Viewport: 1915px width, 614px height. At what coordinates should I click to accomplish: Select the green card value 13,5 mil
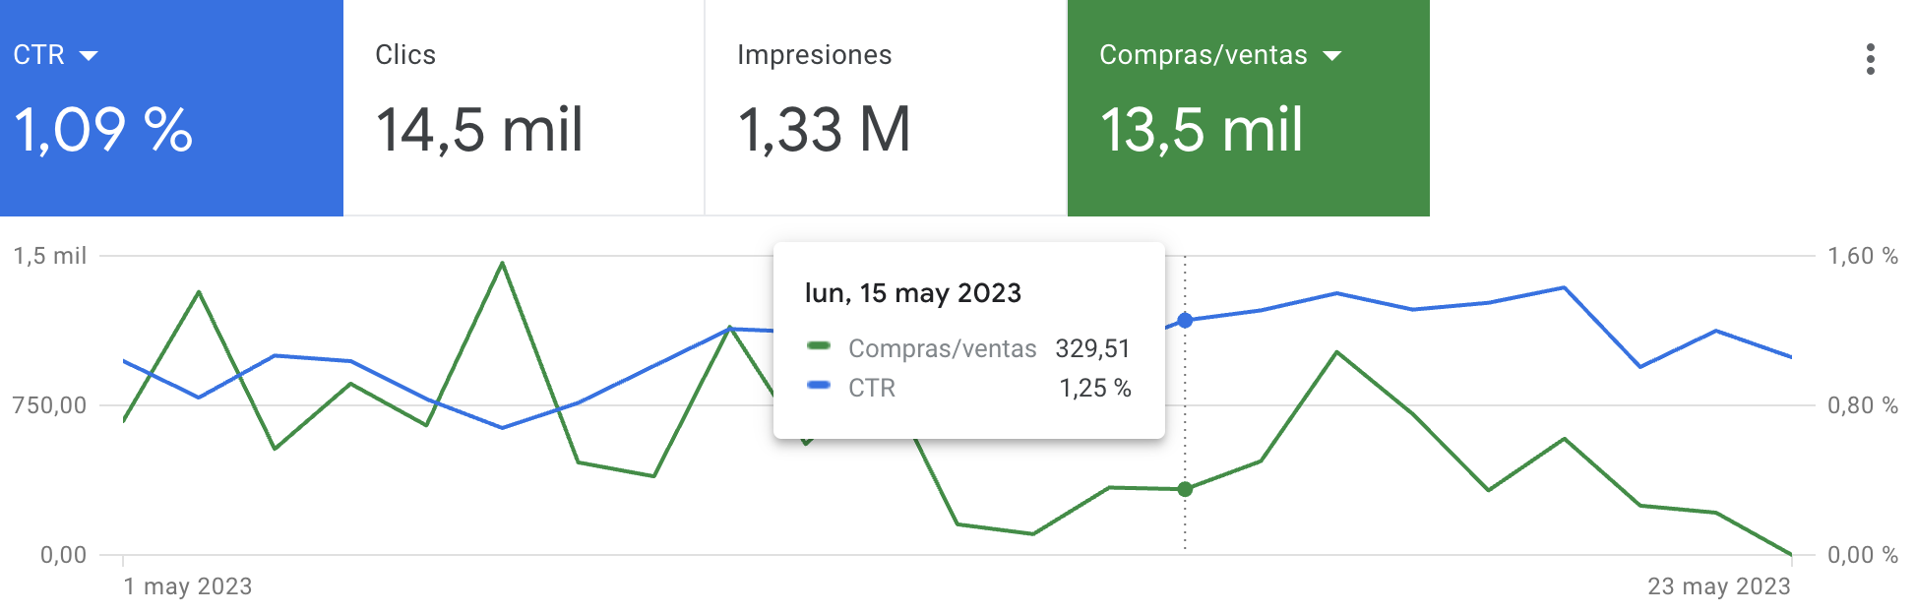click(1202, 130)
